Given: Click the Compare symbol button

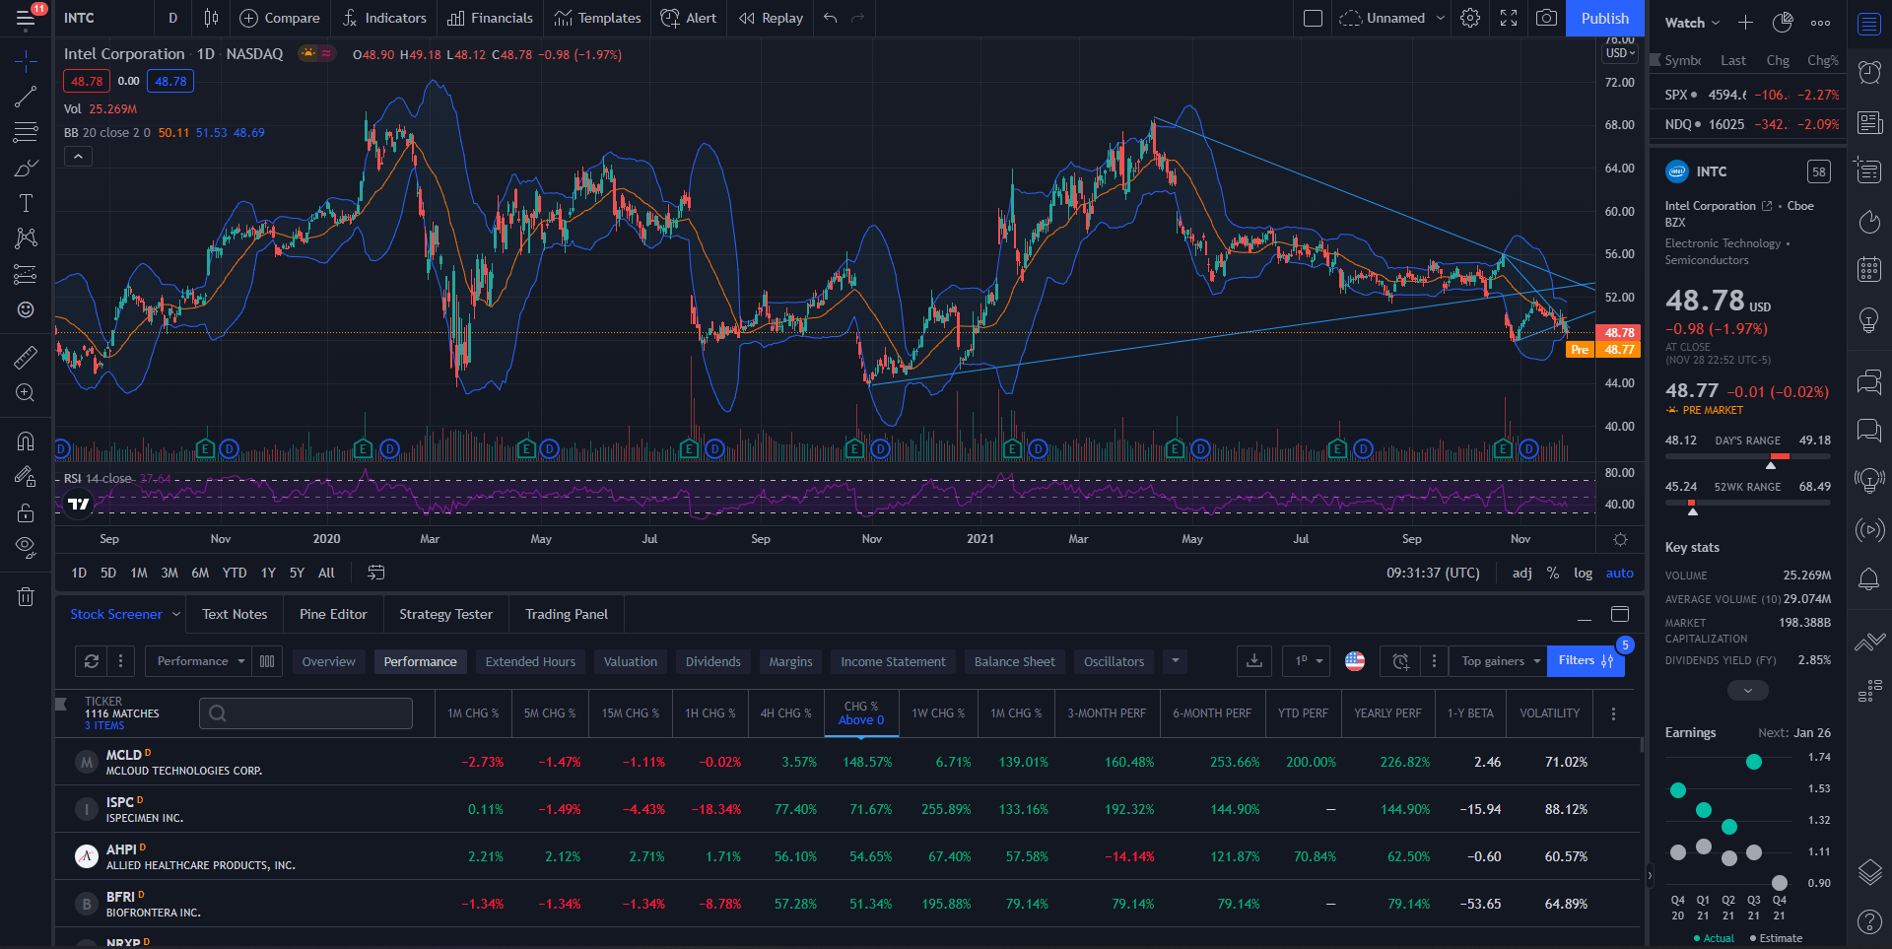Looking at the screenshot, I should [280, 18].
